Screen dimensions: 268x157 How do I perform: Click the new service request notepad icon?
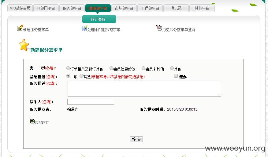point(20,28)
